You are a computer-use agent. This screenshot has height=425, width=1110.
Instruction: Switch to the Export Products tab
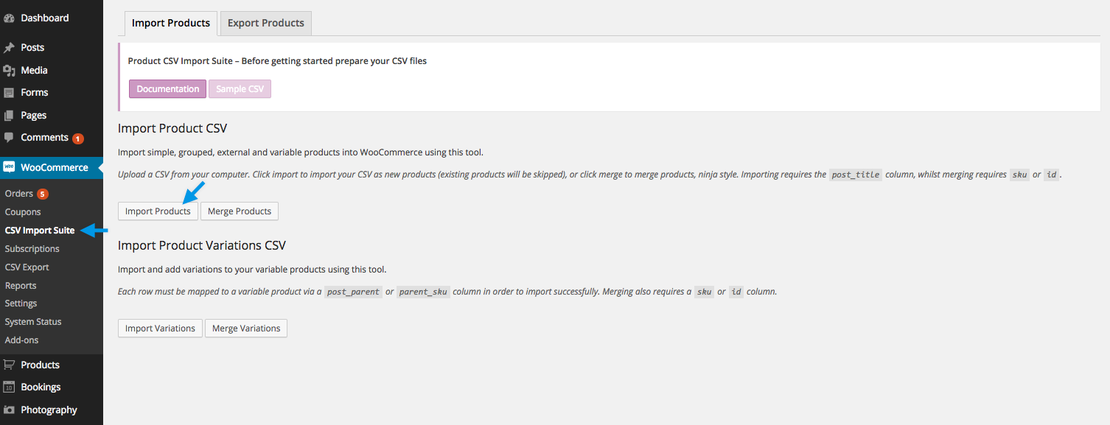coord(265,23)
